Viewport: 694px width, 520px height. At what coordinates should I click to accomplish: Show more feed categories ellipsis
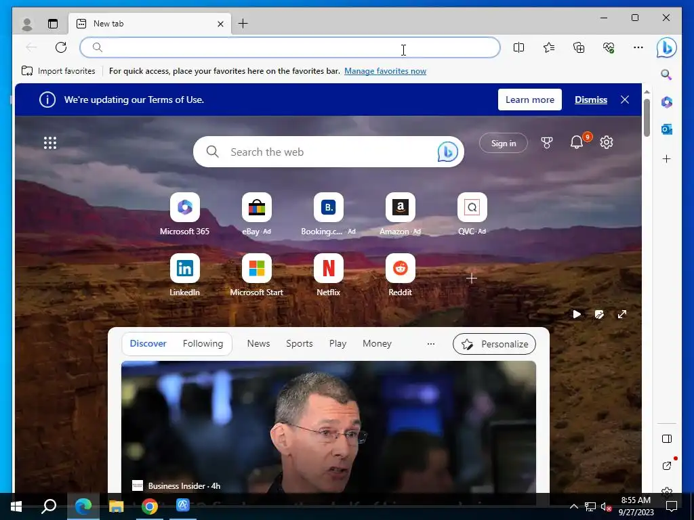pyautogui.click(x=430, y=343)
